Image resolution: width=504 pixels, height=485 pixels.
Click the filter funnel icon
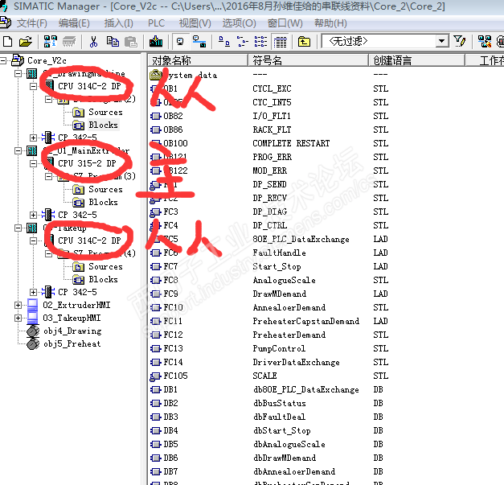pos(459,42)
